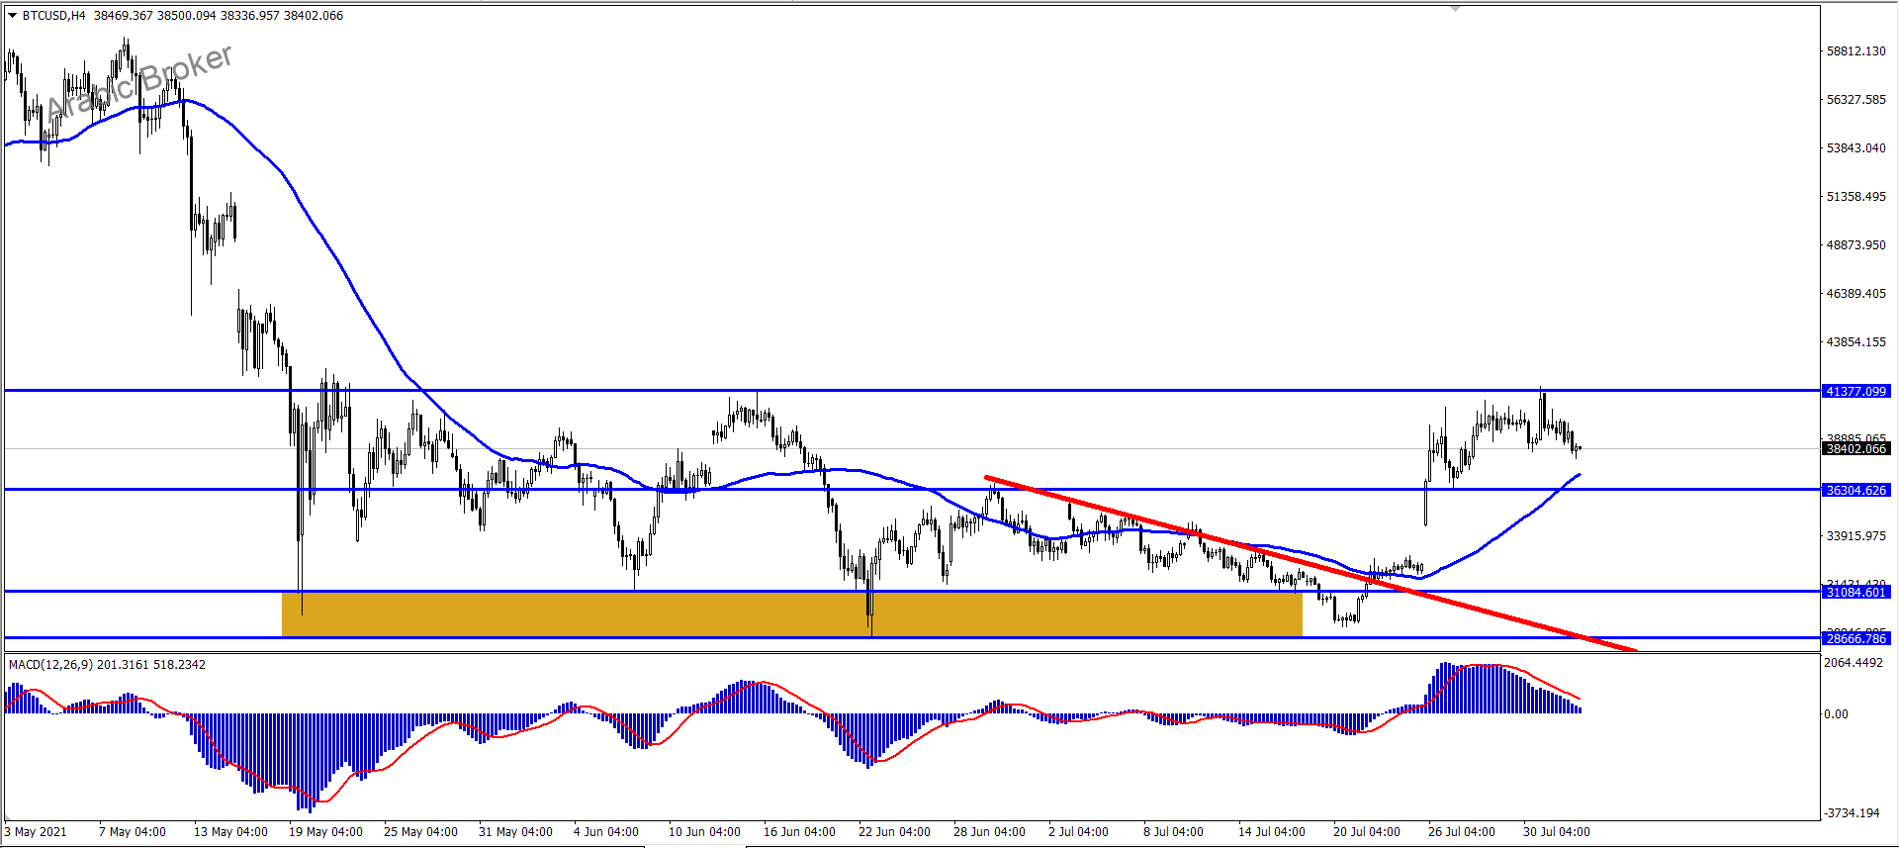This screenshot has width=1899, height=848.
Task: Click the 58812.130 price scale value
Action: coord(1855,50)
